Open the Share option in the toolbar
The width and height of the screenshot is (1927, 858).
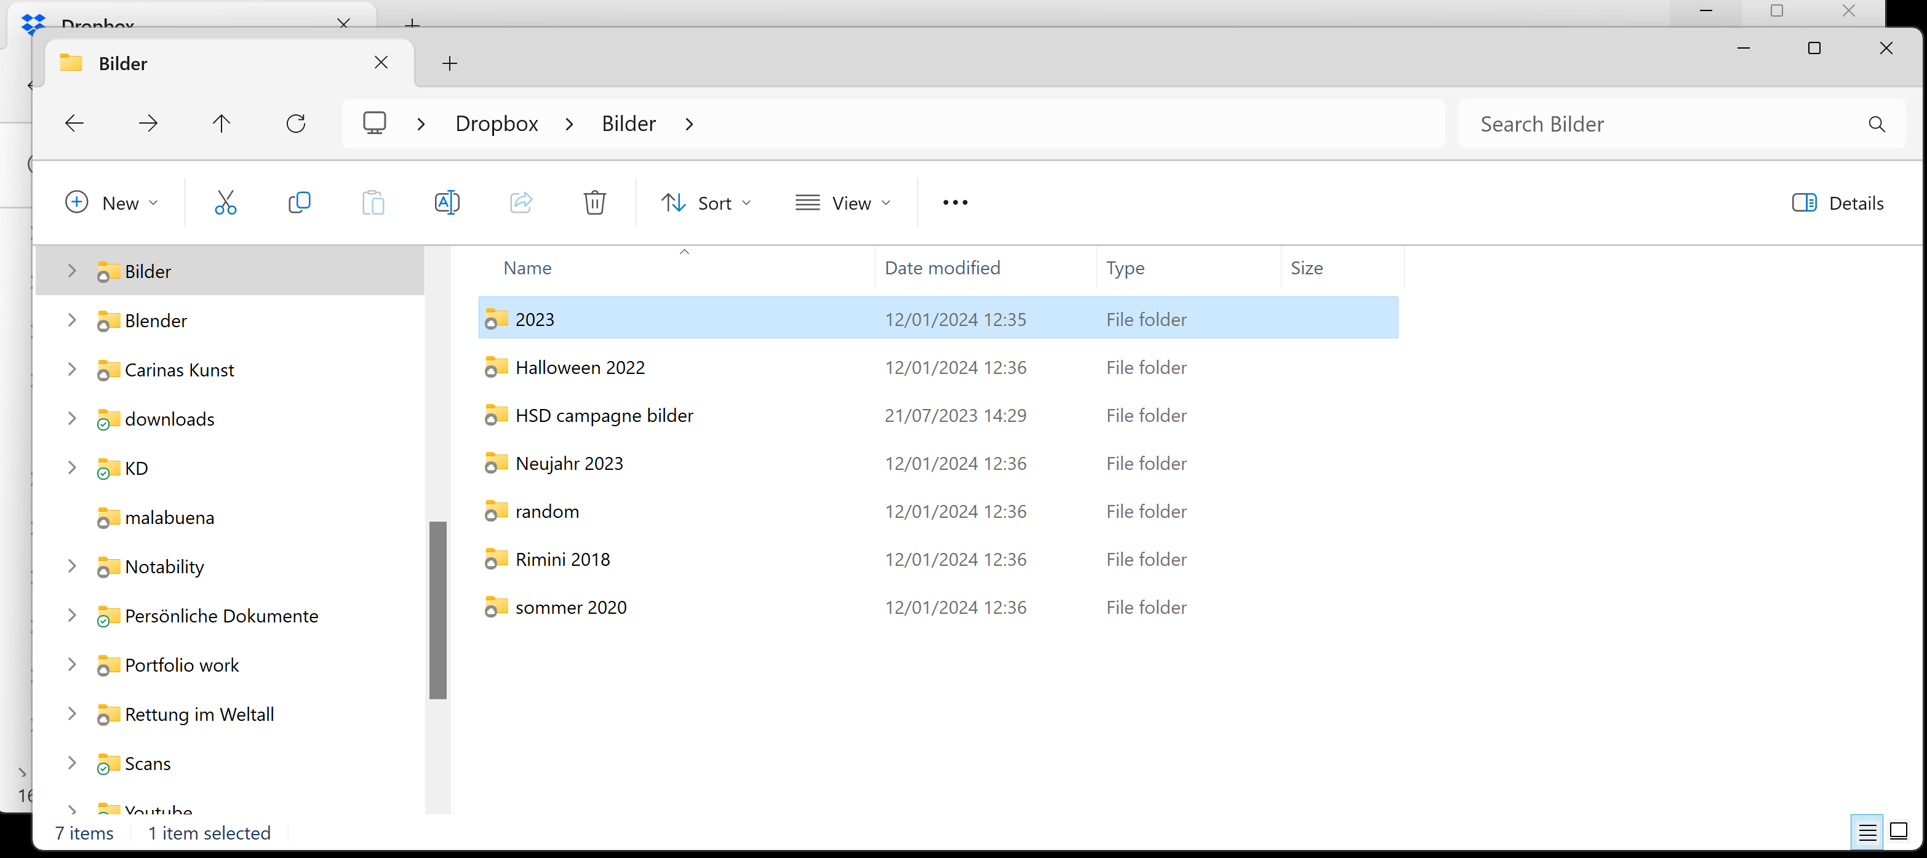521,202
